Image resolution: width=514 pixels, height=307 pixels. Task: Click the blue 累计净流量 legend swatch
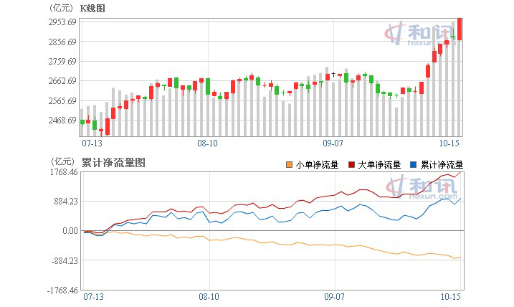pyautogui.click(x=414, y=165)
